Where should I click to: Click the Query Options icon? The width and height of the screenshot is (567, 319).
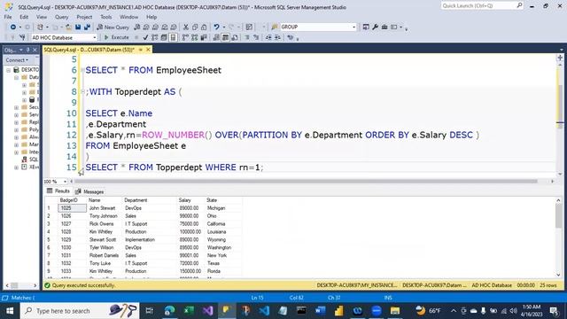point(164,37)
